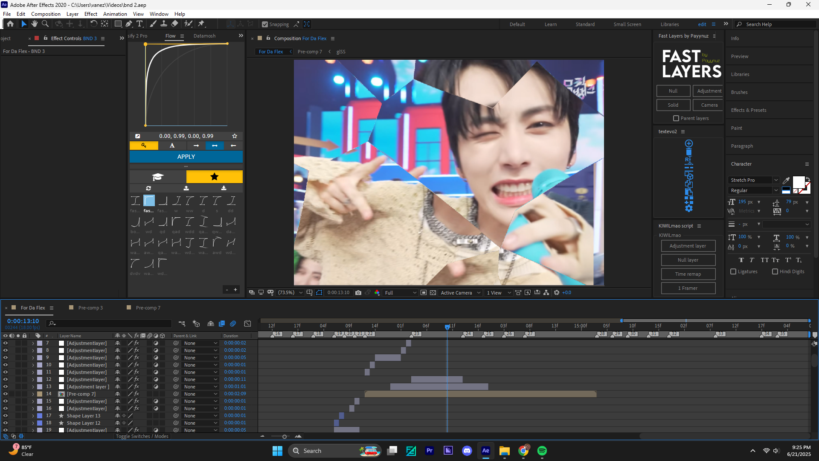Image resolution: width=819 pixels, height=461 pixels.
Task: Select the Type tool
Action: tap(139, 24)
